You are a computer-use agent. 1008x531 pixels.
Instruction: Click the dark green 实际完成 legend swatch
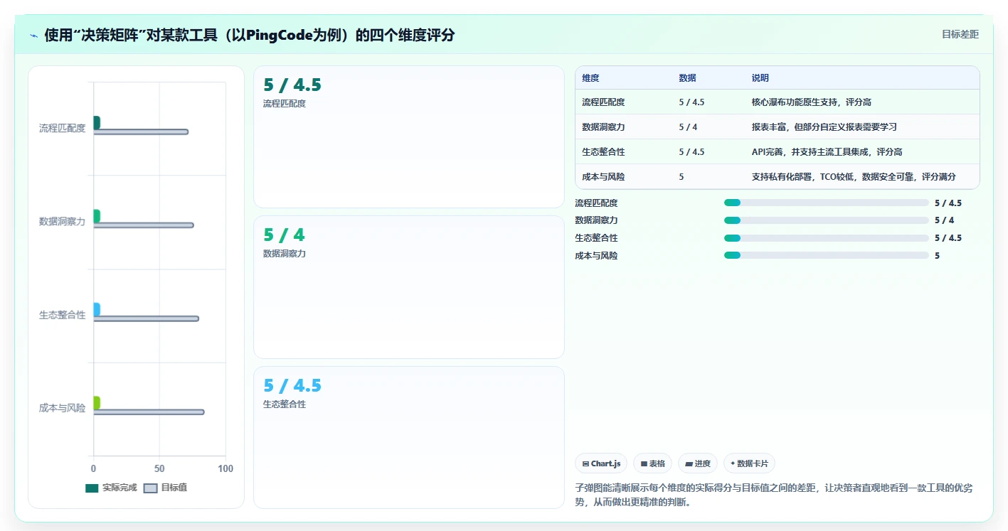(92, 488)
